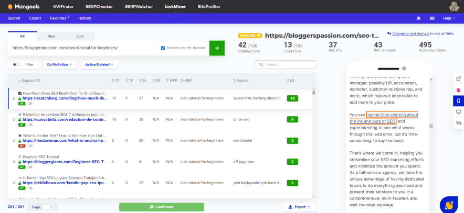
Task: Sort by LS column
Action: click(x=291, y=81)
